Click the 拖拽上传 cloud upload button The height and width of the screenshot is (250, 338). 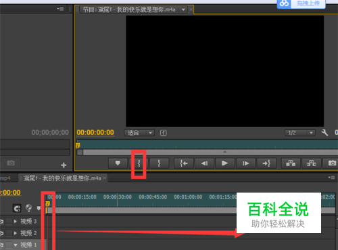(x=301, y=3)
